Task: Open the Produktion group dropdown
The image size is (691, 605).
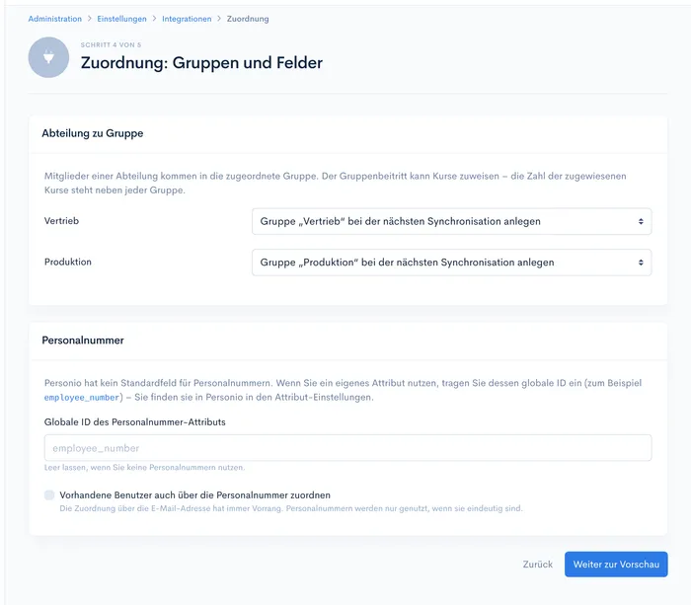Action: [451, 263]
